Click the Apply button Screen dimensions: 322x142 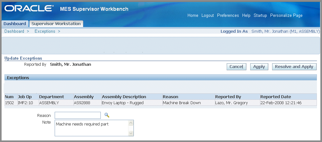coord(259,67)
